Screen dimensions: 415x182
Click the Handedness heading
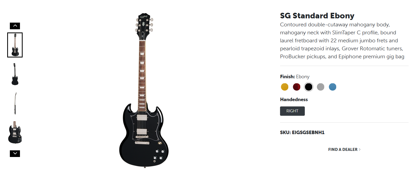click(294, 100)
